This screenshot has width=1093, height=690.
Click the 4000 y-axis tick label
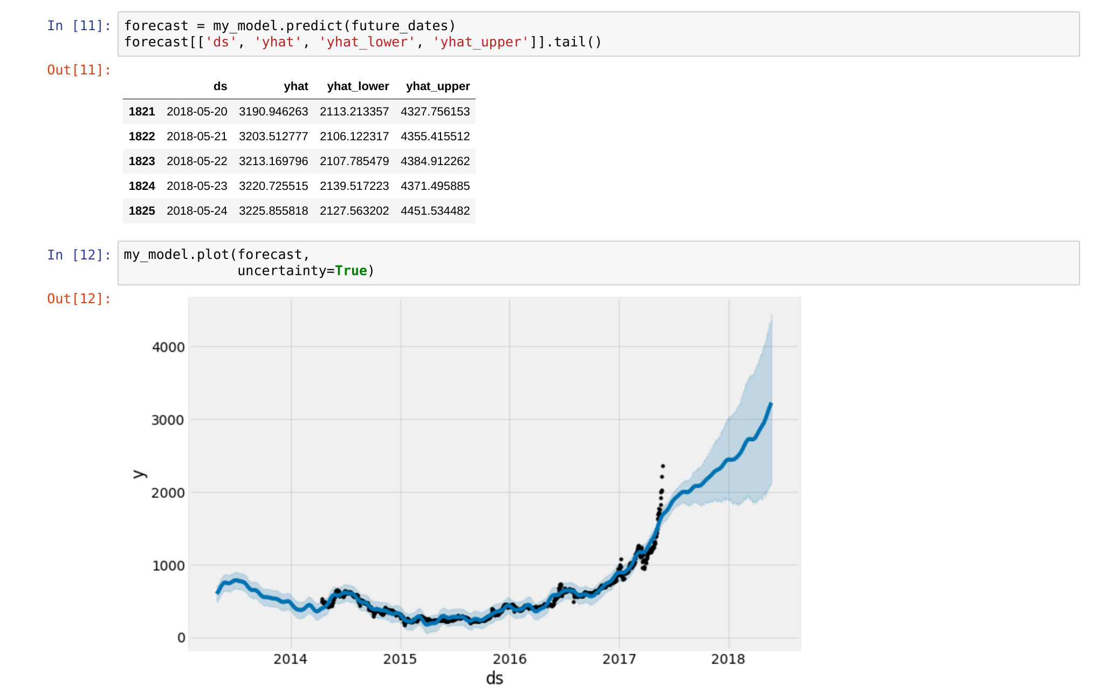coord(168,347)
